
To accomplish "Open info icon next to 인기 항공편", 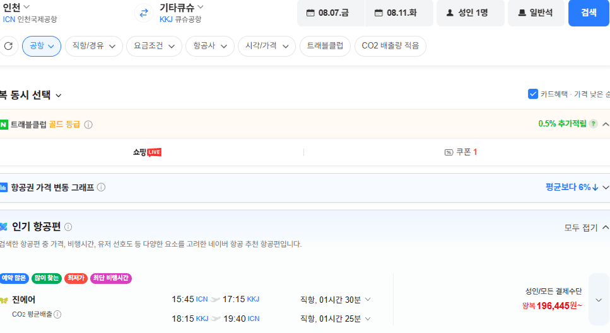I will click(x=68, y=227).
